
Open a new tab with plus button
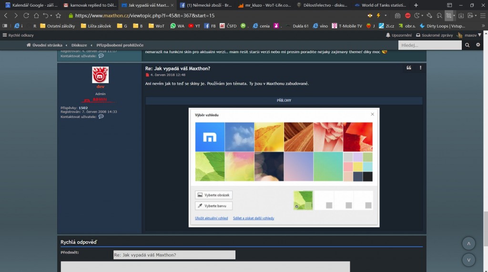pos(416,5)
